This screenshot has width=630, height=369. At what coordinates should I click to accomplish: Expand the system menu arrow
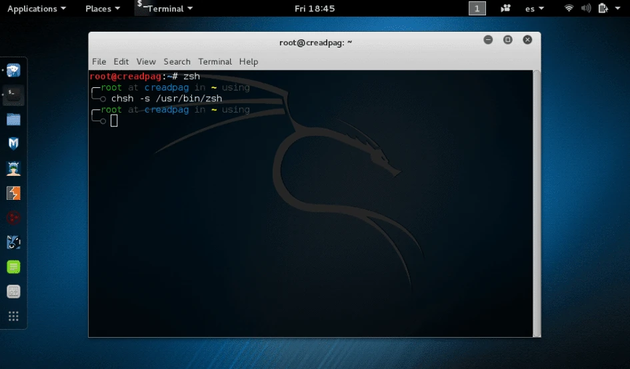coord(617,8)
